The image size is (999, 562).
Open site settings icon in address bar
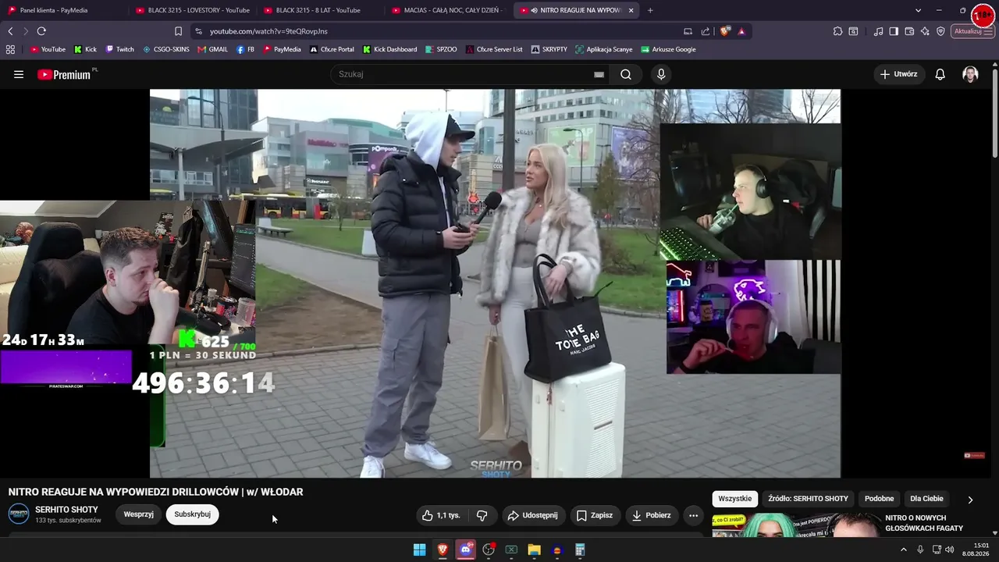(x=198, y=31)
